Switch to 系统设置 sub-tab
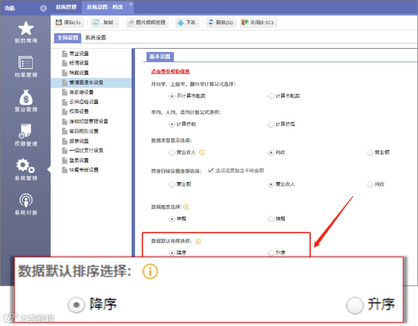Viewport: 418px width, 326px height. click(x=96, y=38)
